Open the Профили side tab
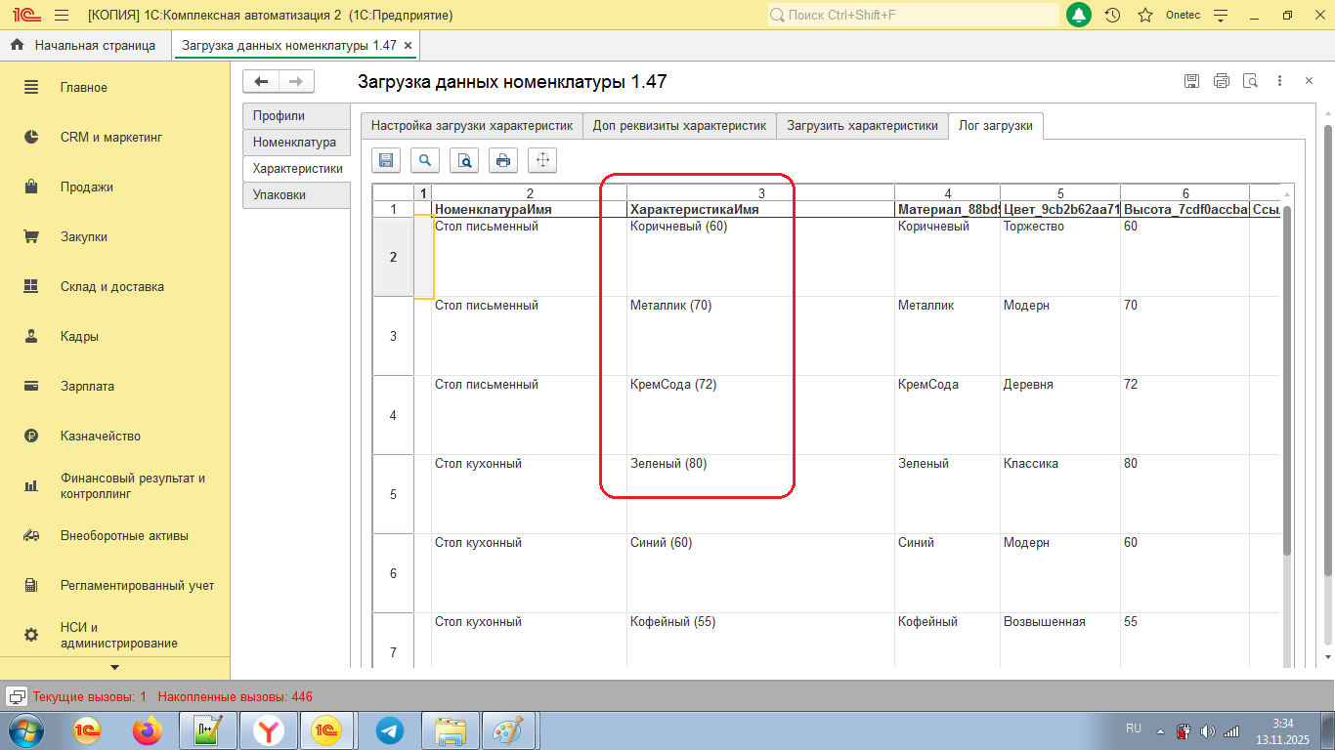Image resolution: width=1335 pixels, height=750 pixels. click(x=296, y=116)
